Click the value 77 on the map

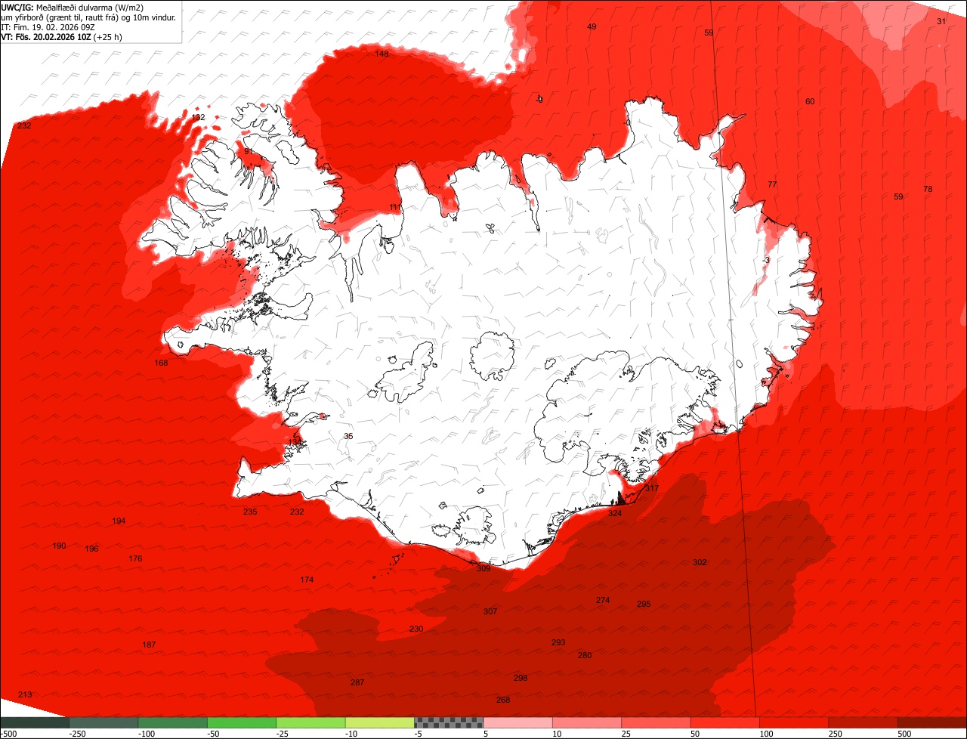click(772, 184)
